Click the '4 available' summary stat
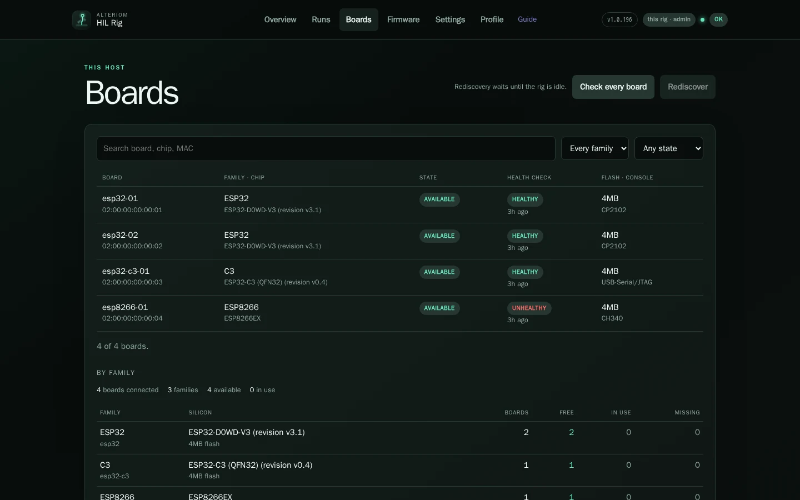Screen dimensions: 800x500 point(224,390)
